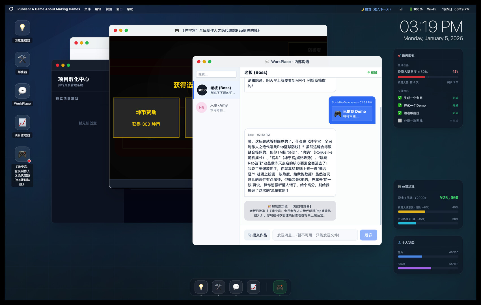481x305 pixels.
Task: Toggle the 孵化一个Demo task checkbox
Action: pos(400,105)
